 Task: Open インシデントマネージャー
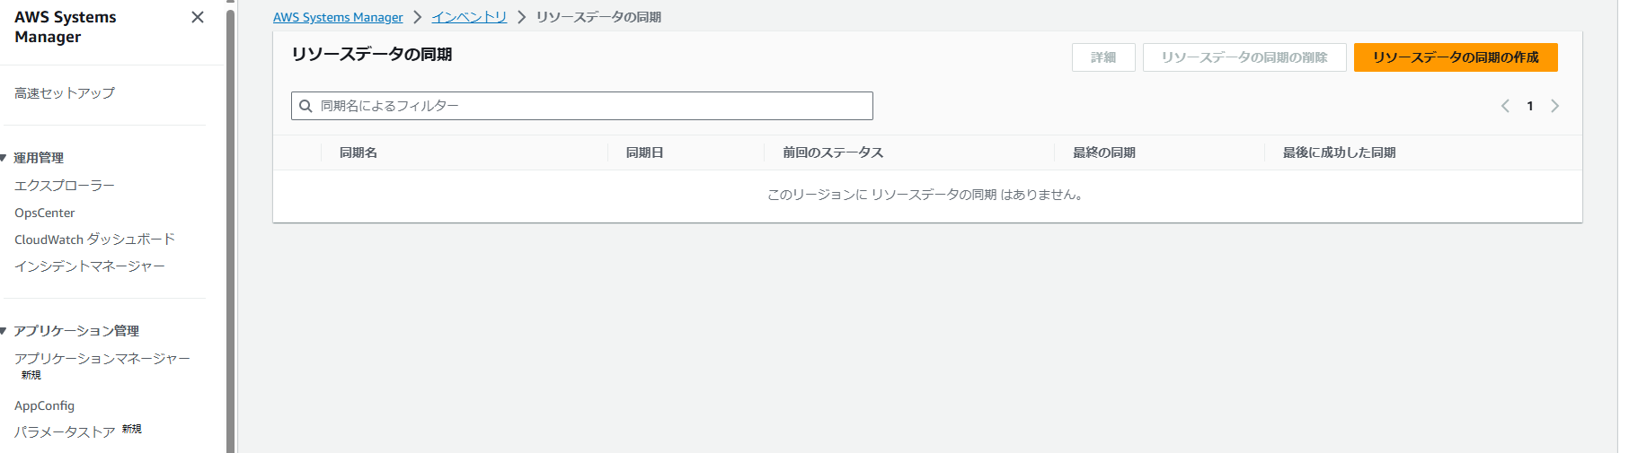90,266
